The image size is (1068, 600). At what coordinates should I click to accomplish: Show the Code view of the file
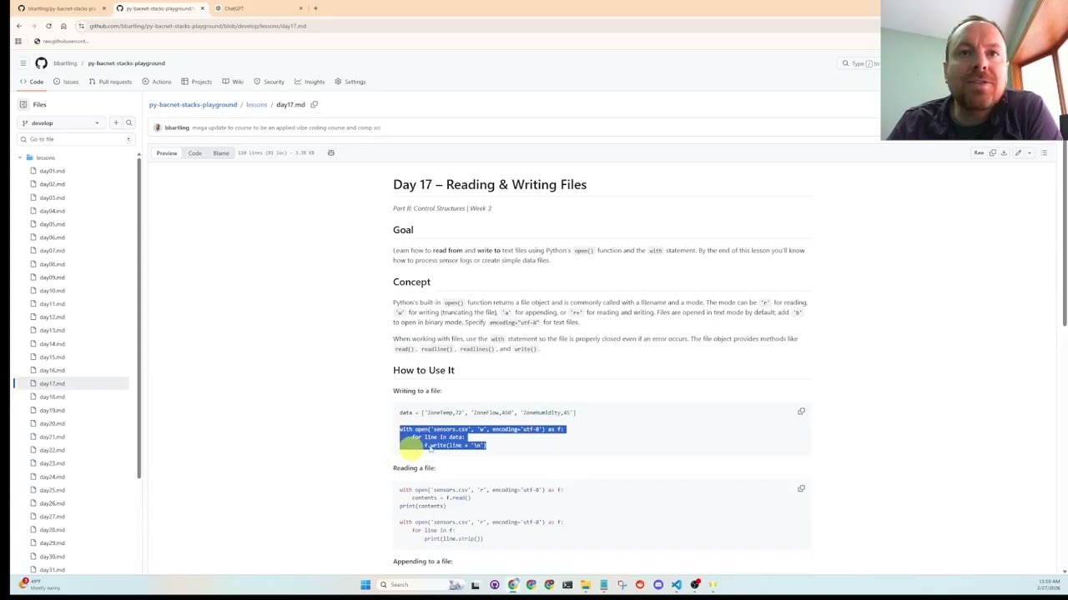[x=194, y=152]
